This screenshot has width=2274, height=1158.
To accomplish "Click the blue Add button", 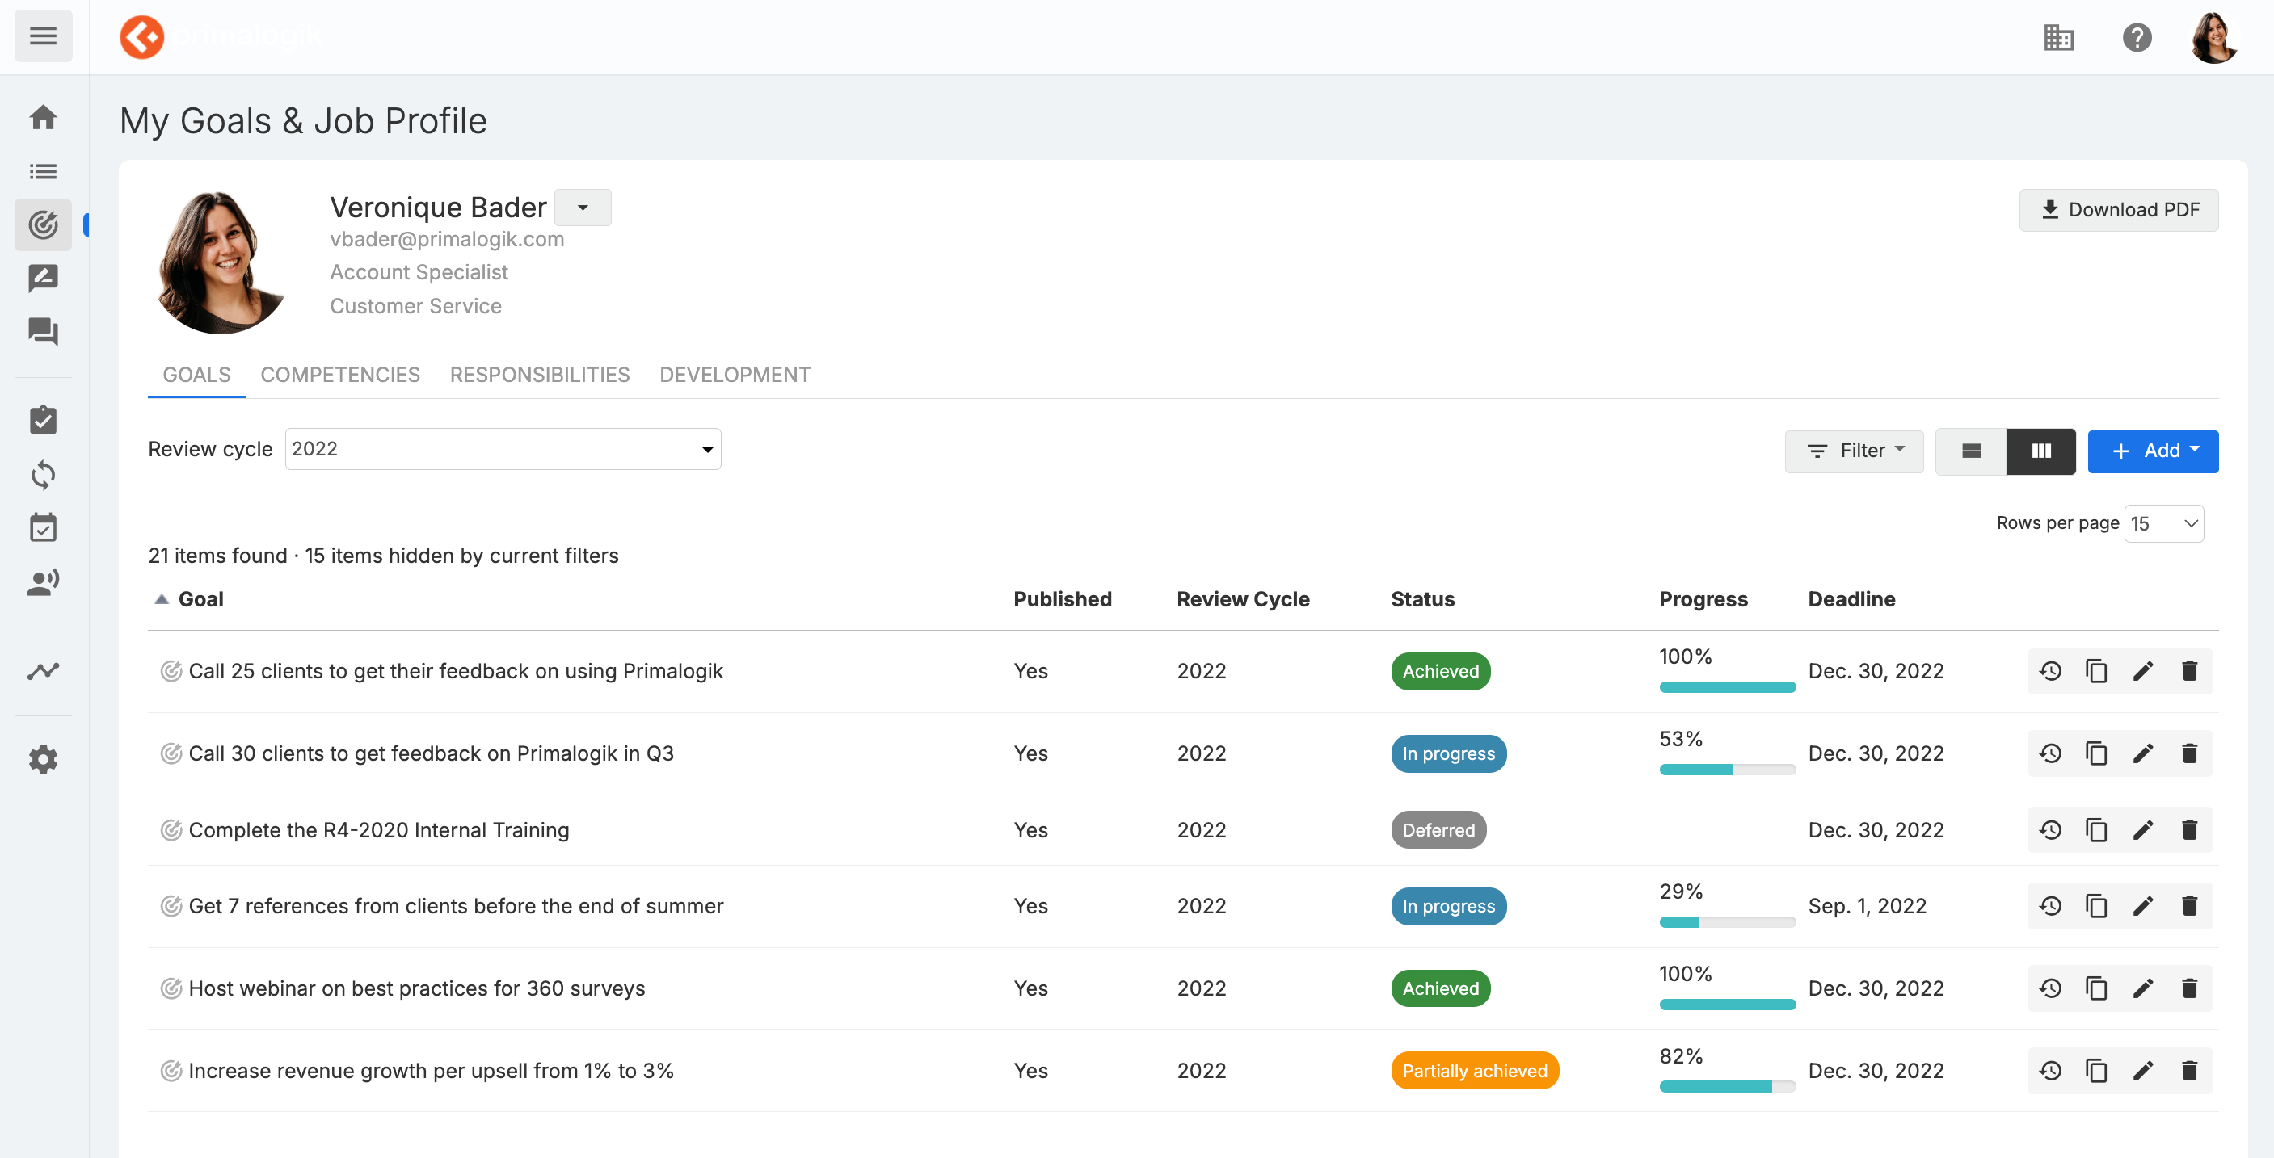I will [2152, 451].
